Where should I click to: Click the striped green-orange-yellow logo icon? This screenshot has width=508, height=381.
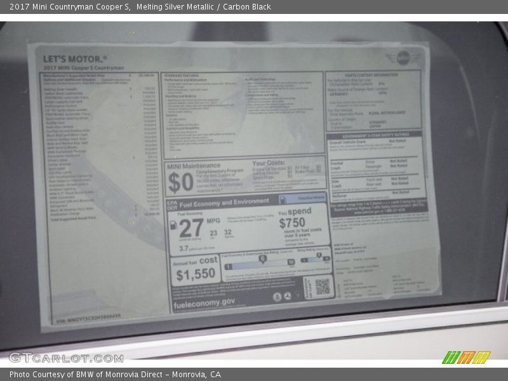pos(466,358)
